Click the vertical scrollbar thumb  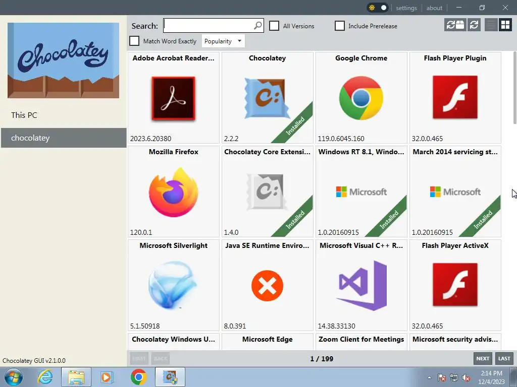coord(515,88)
